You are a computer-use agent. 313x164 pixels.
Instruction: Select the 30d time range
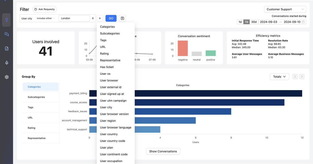click(254, 22)
